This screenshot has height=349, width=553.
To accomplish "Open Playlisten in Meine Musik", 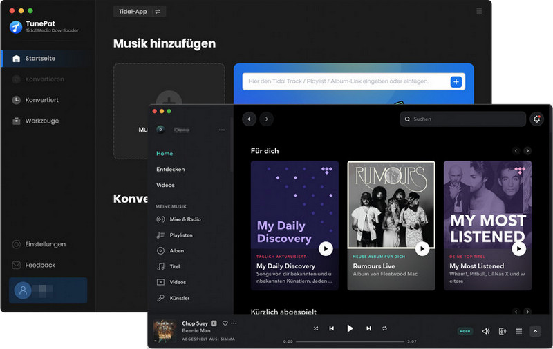I will 175,235.
